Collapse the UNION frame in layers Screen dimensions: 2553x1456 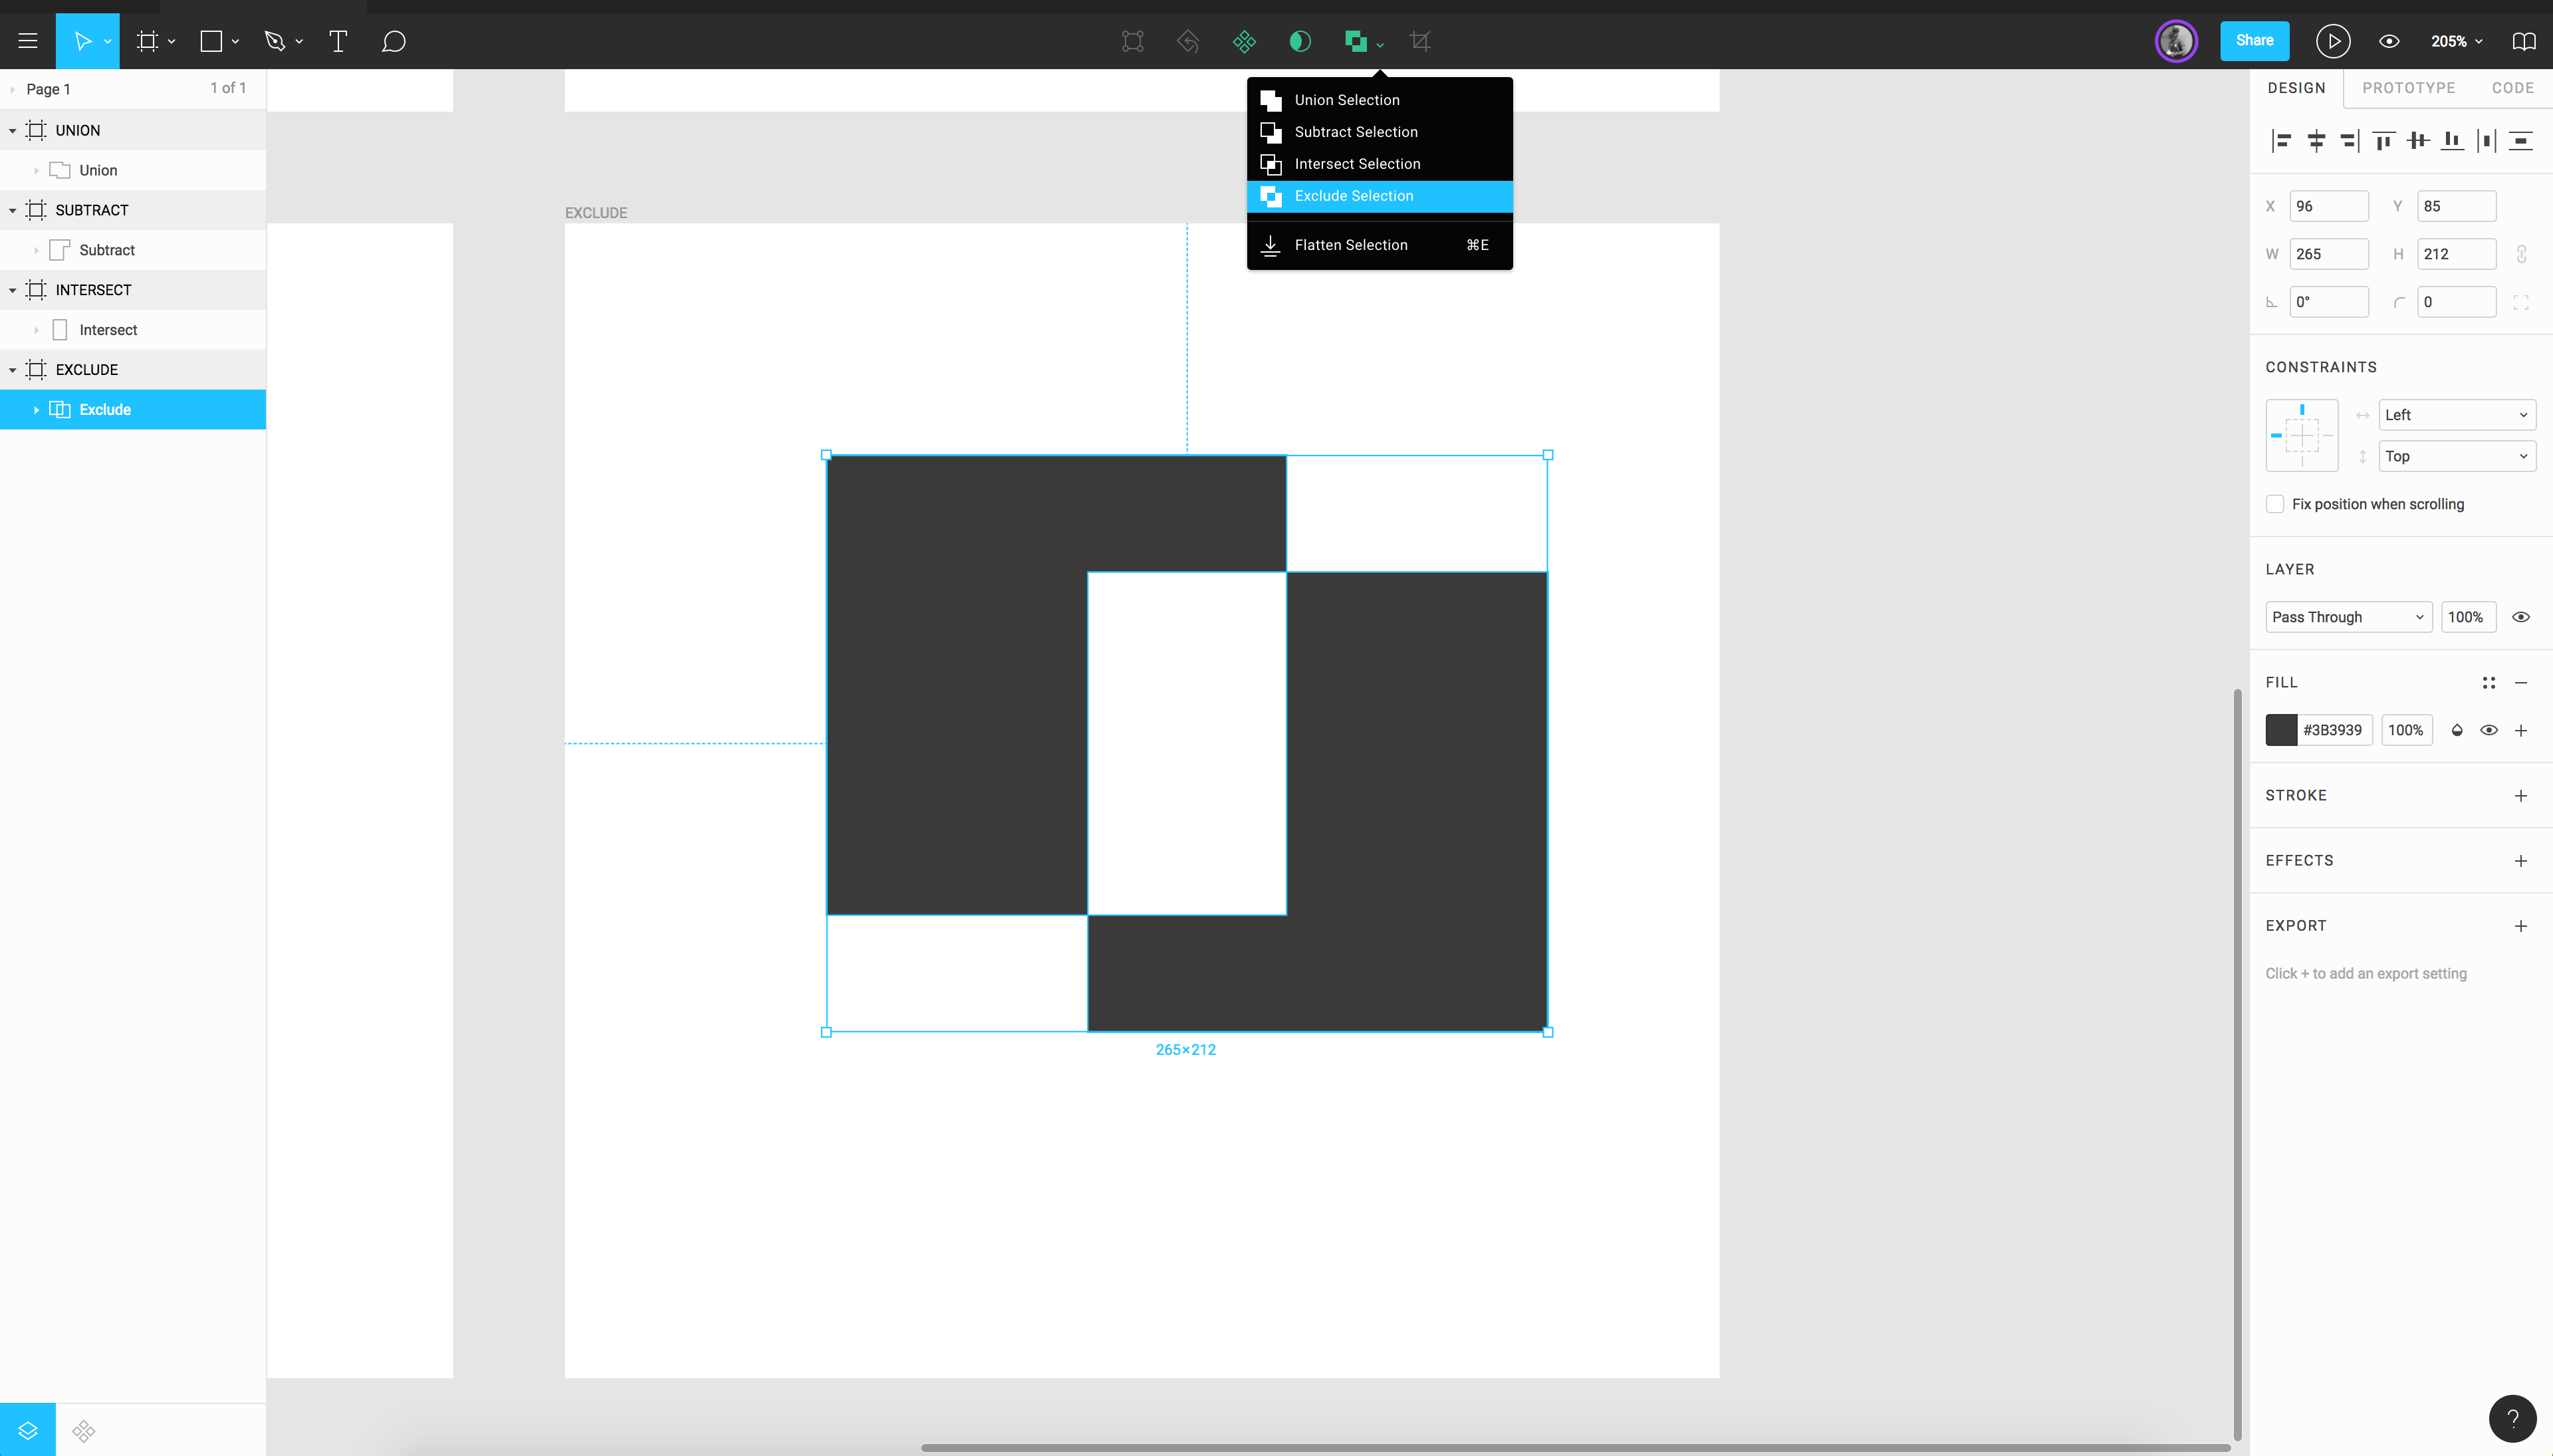pos(12,130)
